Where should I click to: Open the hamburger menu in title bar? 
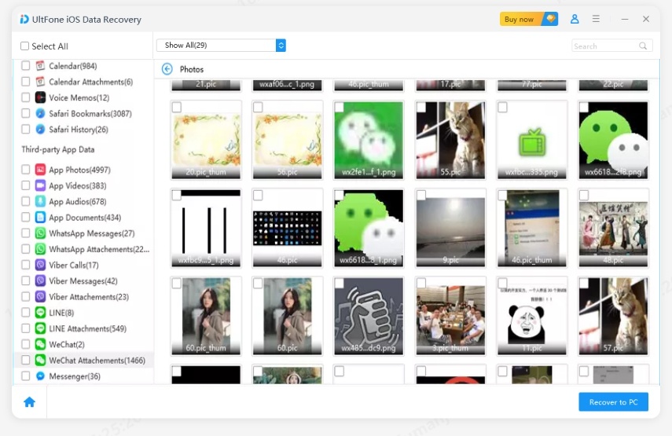(x=597, y=19)
